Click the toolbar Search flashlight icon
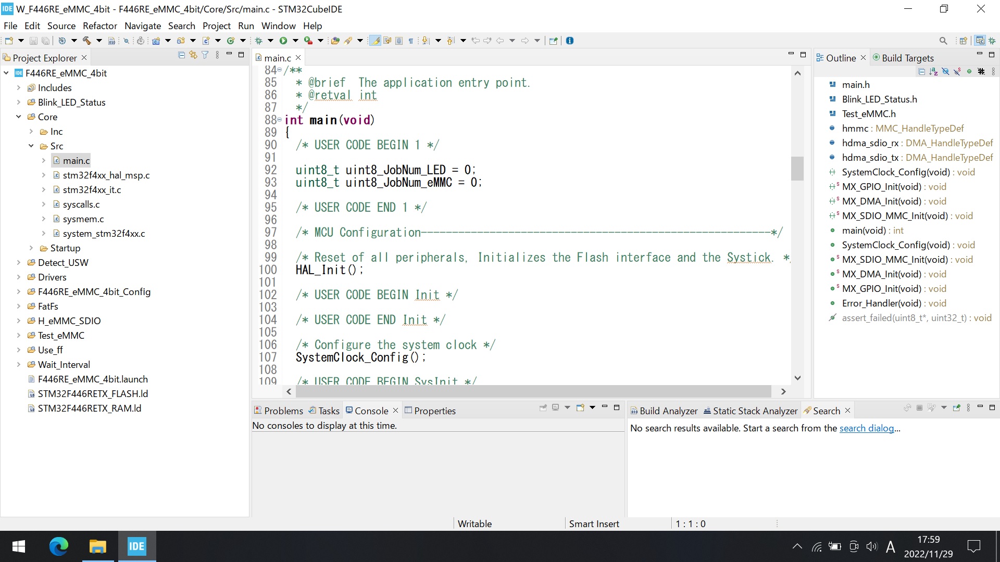The height and width of the screenshot is (562, 1000). pyautogui.click(x=348, y=41)
